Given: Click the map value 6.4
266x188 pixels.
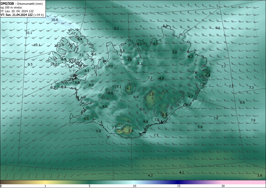Looking at the screenshot, I should pos(80,39).
